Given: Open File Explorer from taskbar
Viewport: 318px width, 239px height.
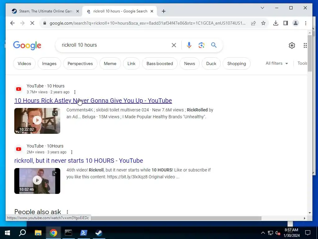Looking at the screenshot, I should (38, 233).
